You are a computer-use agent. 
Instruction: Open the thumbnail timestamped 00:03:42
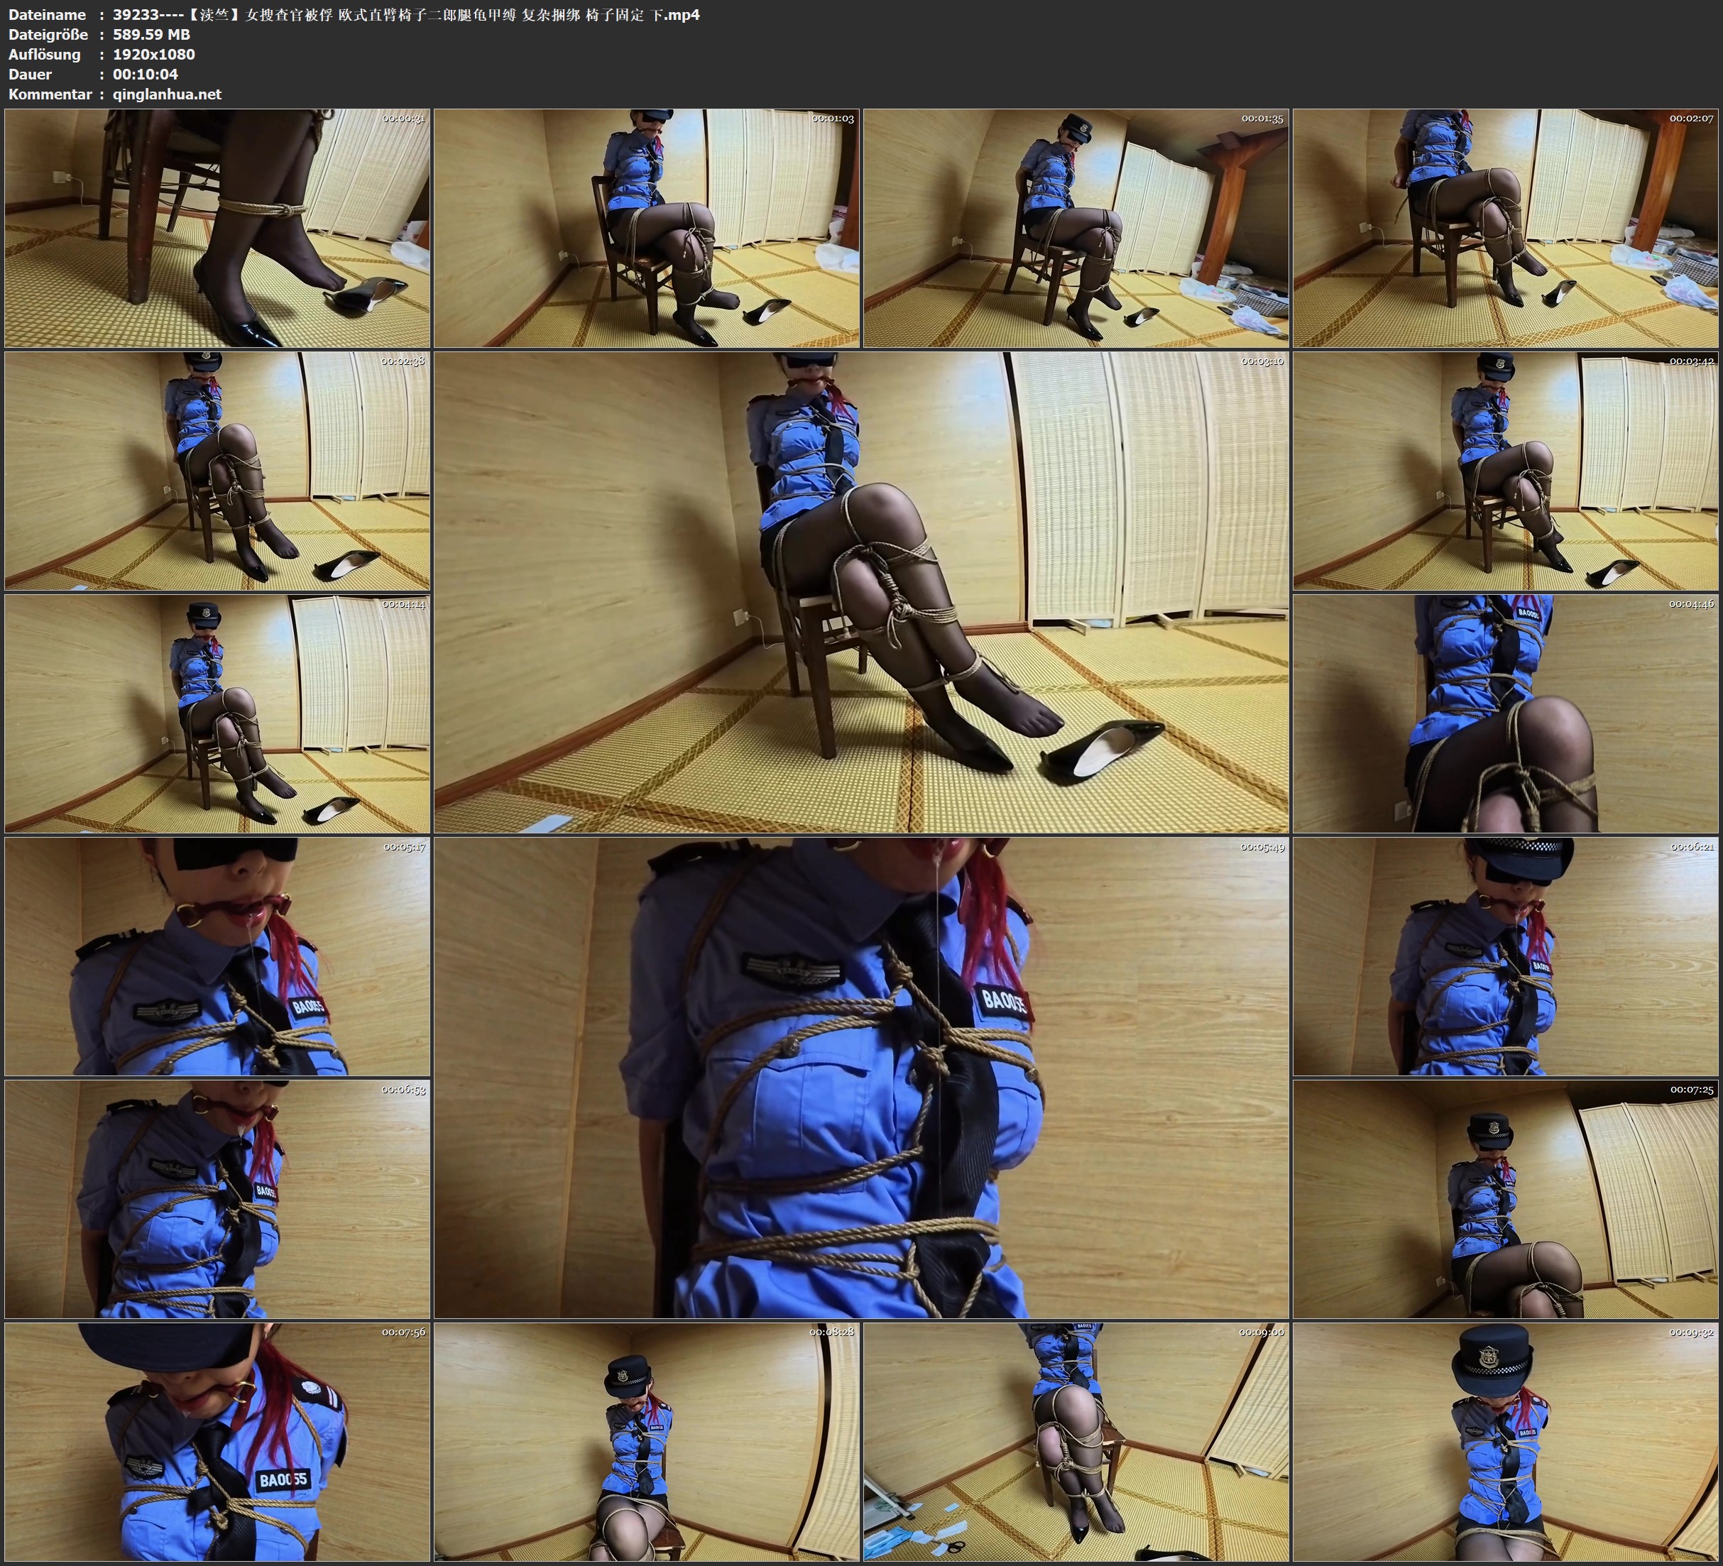coord(1505,470)
